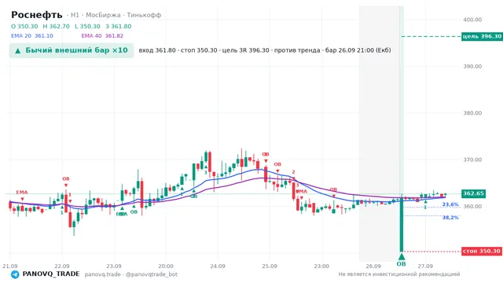Click the Роснефть chart title
The image size is (503, 283).
37,15
